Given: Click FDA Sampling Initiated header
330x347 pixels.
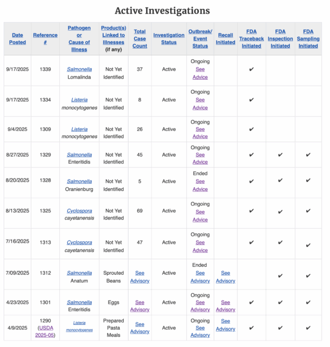Looking at the screenshot, I should tap(308, 38).
